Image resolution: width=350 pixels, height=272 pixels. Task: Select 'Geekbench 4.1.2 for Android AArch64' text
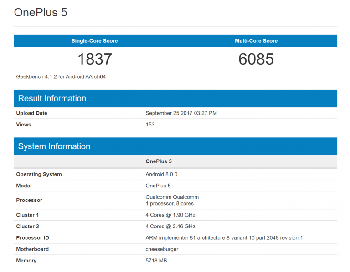[x=61, y=76]
